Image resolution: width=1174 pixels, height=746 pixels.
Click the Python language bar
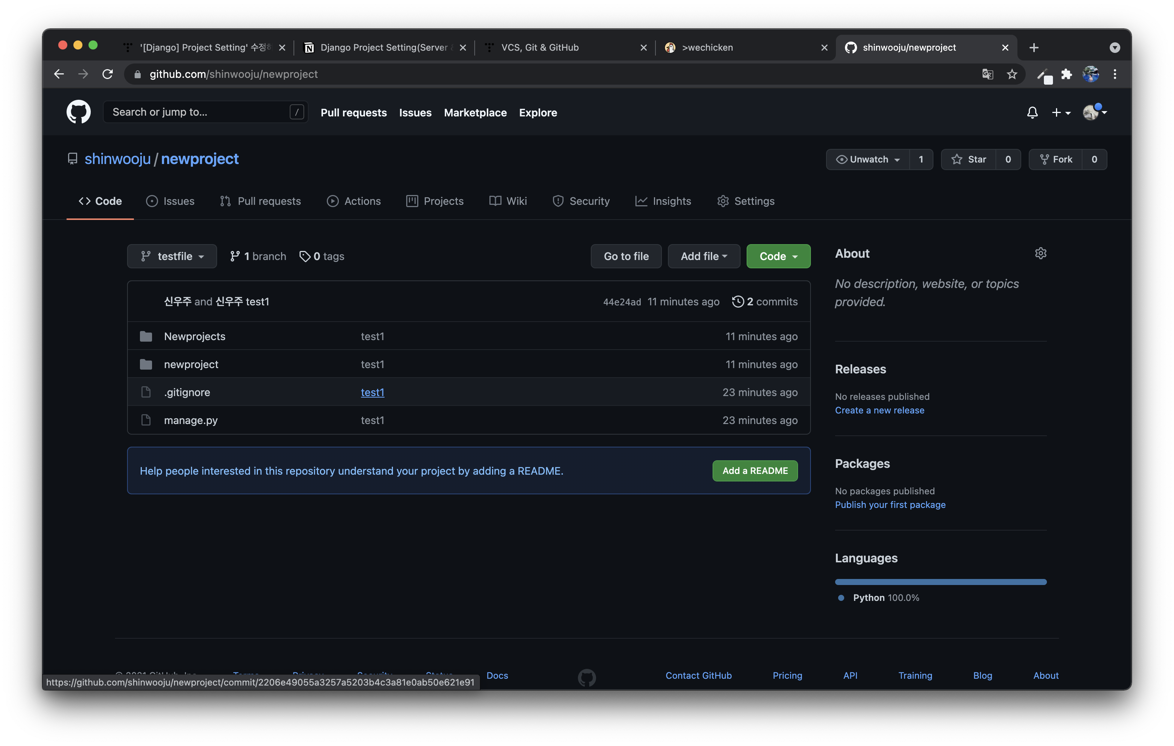pos(941,582)
